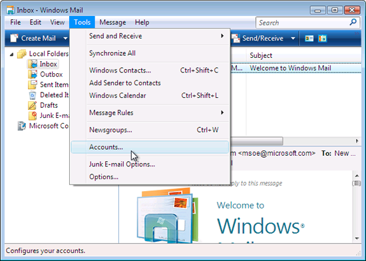
Task: Expand the Send and Receive submenu
Action: (222, 36)
